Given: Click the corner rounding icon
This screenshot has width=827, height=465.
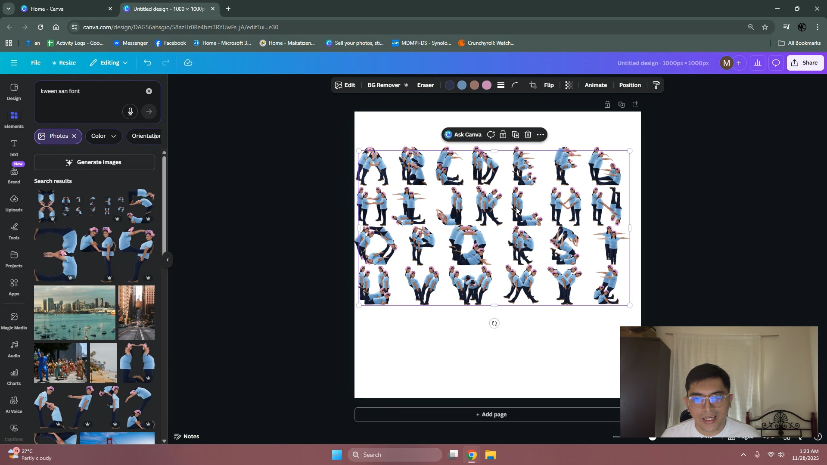Looking at the screenshot, I should click(515, 85).
